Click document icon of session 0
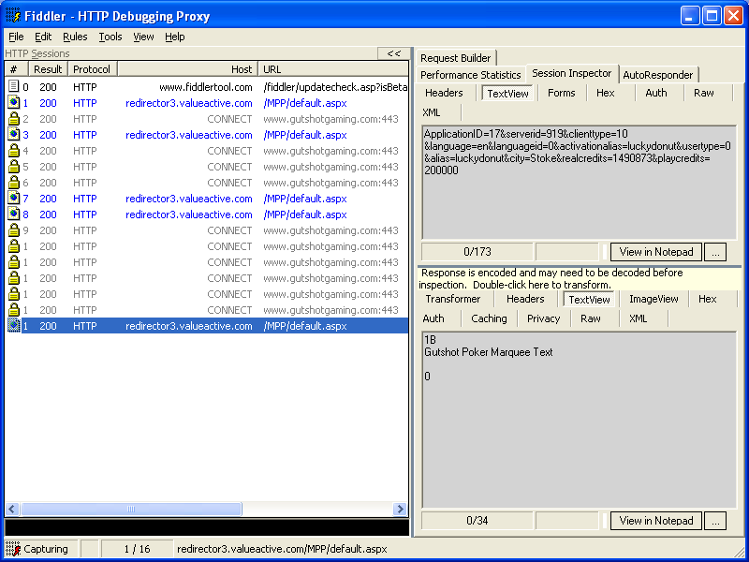Screen dimensions: 749x562 (x=14, y=86)
